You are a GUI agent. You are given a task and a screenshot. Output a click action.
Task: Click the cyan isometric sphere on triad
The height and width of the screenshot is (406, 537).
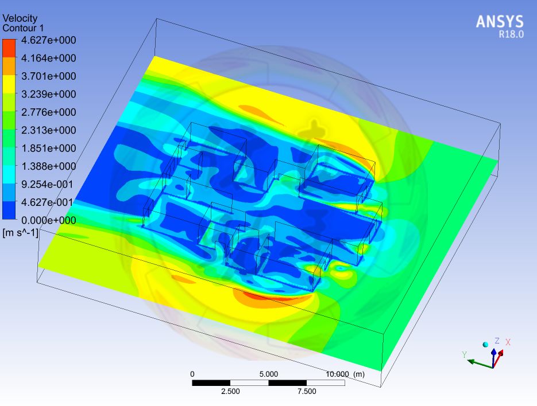(485, 345)
